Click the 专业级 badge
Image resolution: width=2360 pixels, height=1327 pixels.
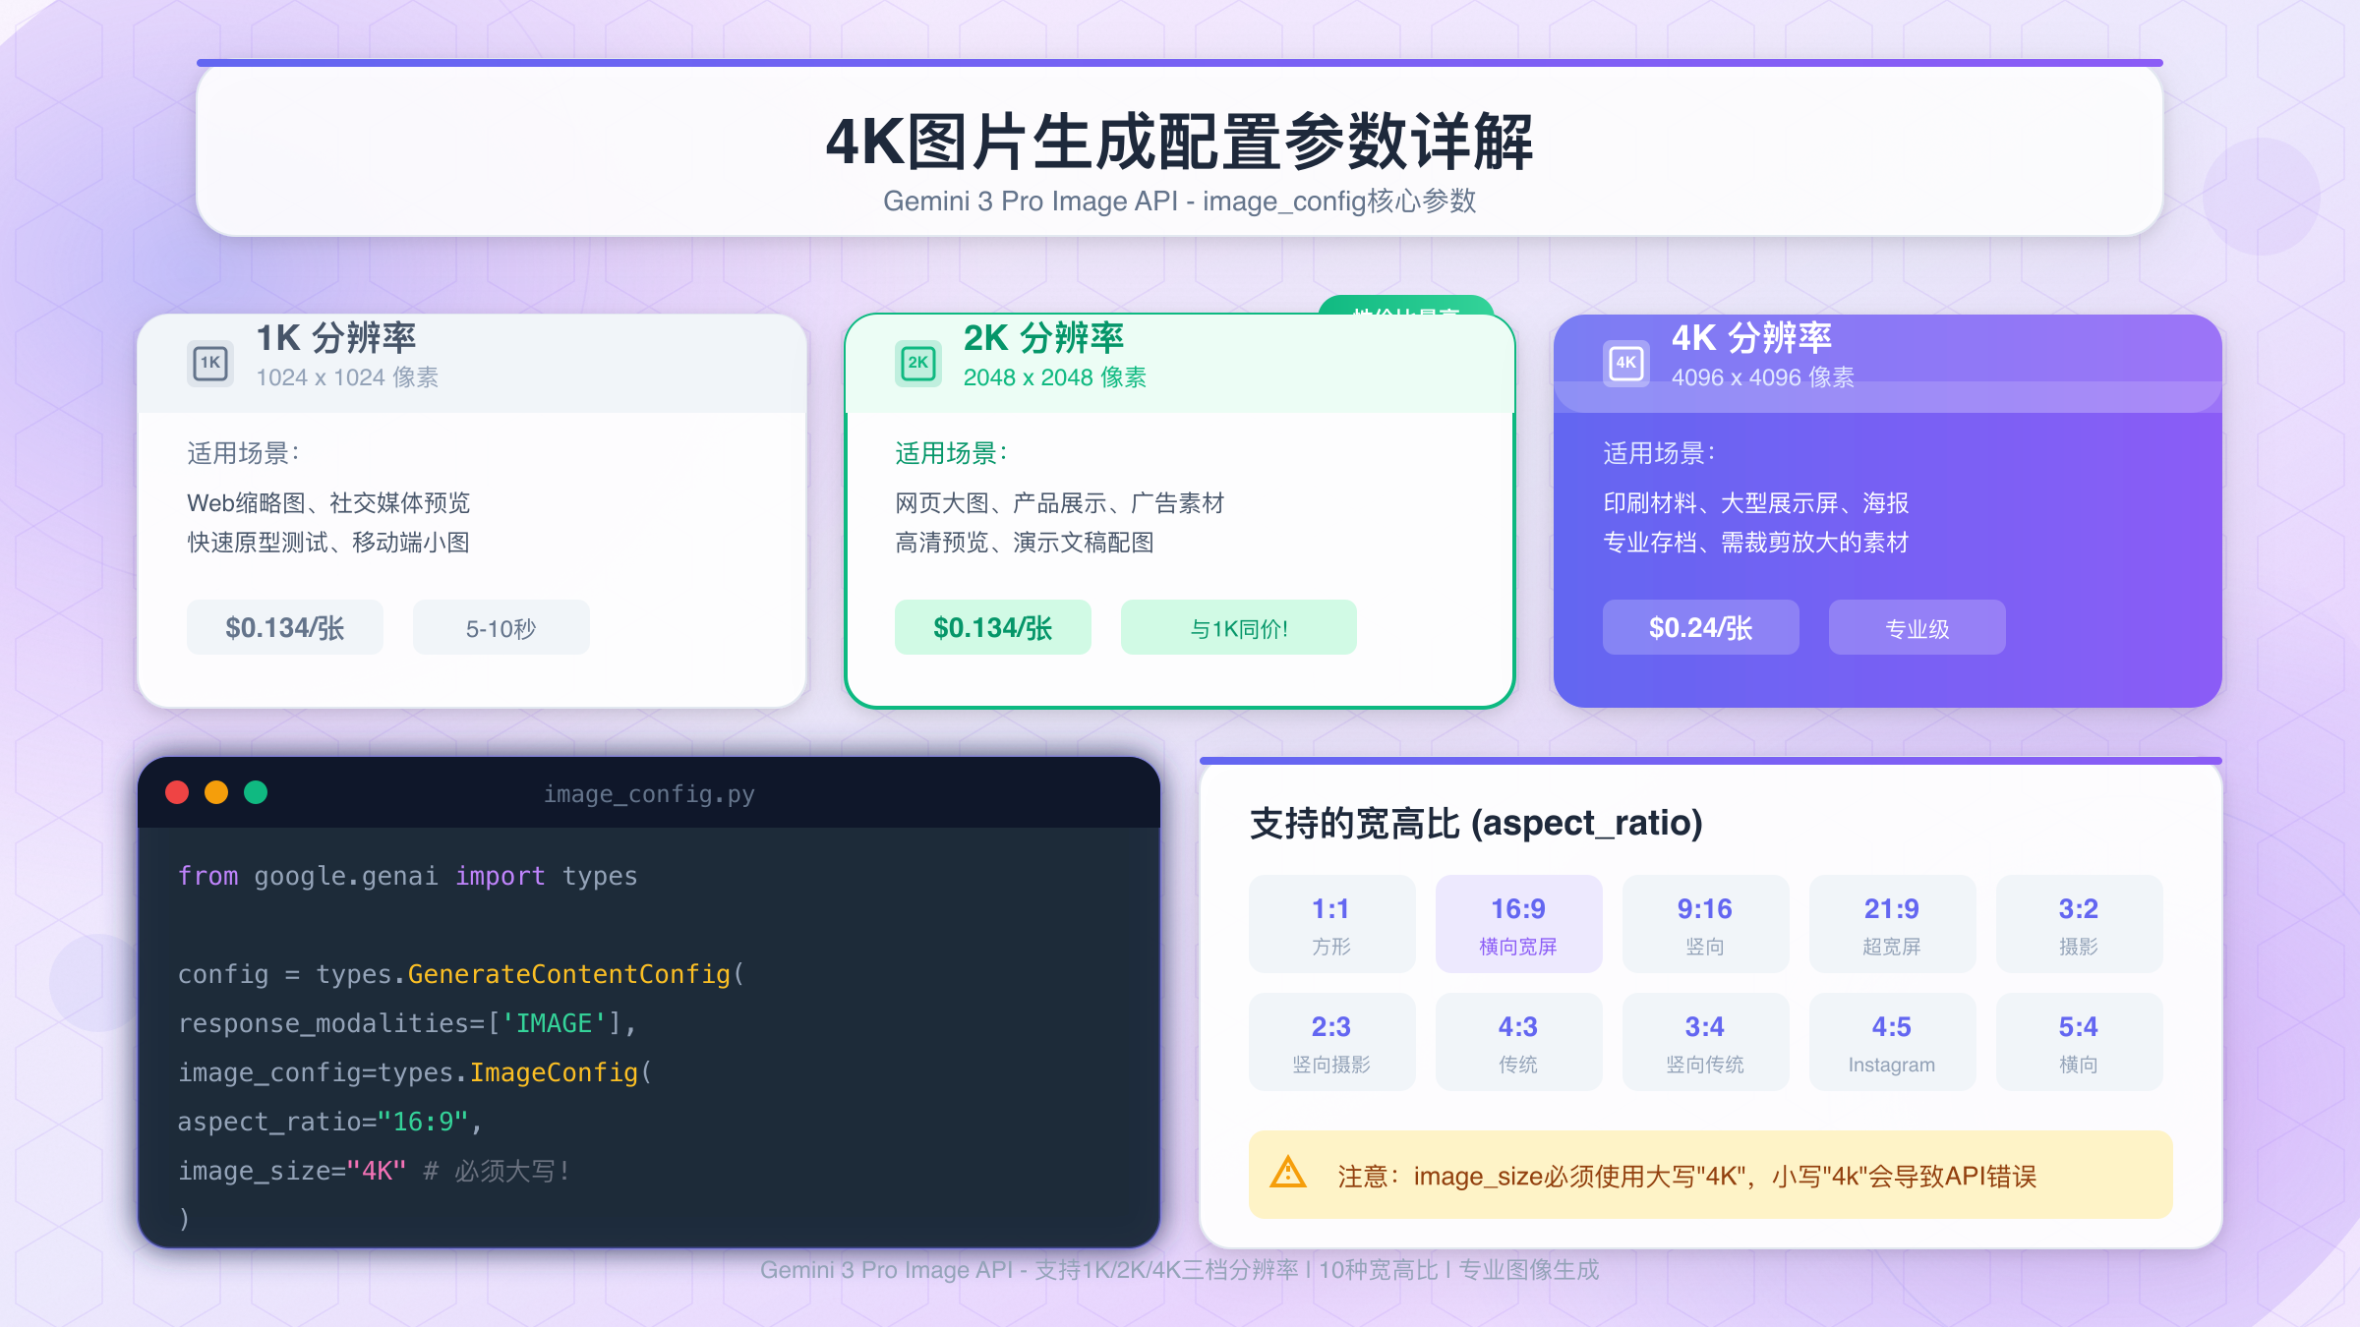(1917, 627)
